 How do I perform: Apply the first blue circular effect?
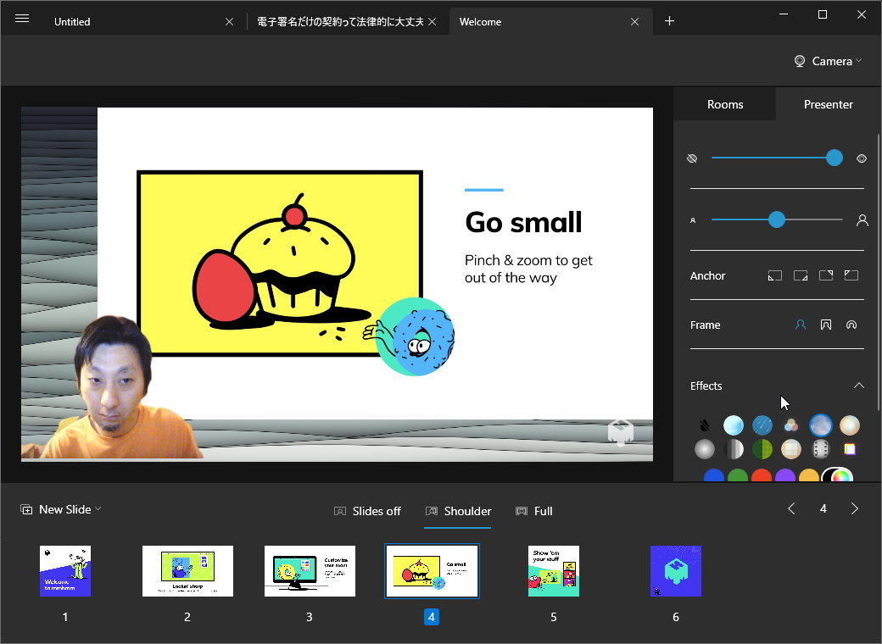[x=734, y=425]
